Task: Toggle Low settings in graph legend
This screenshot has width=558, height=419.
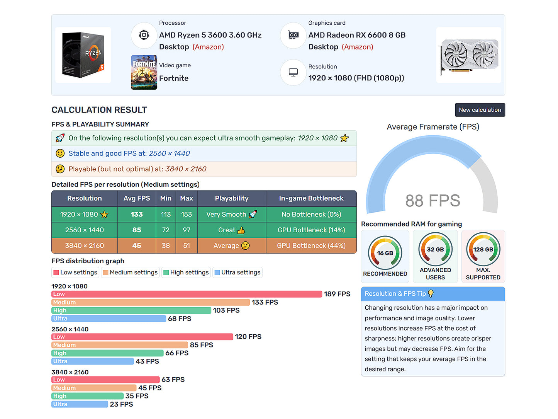Action: (75, 273)
